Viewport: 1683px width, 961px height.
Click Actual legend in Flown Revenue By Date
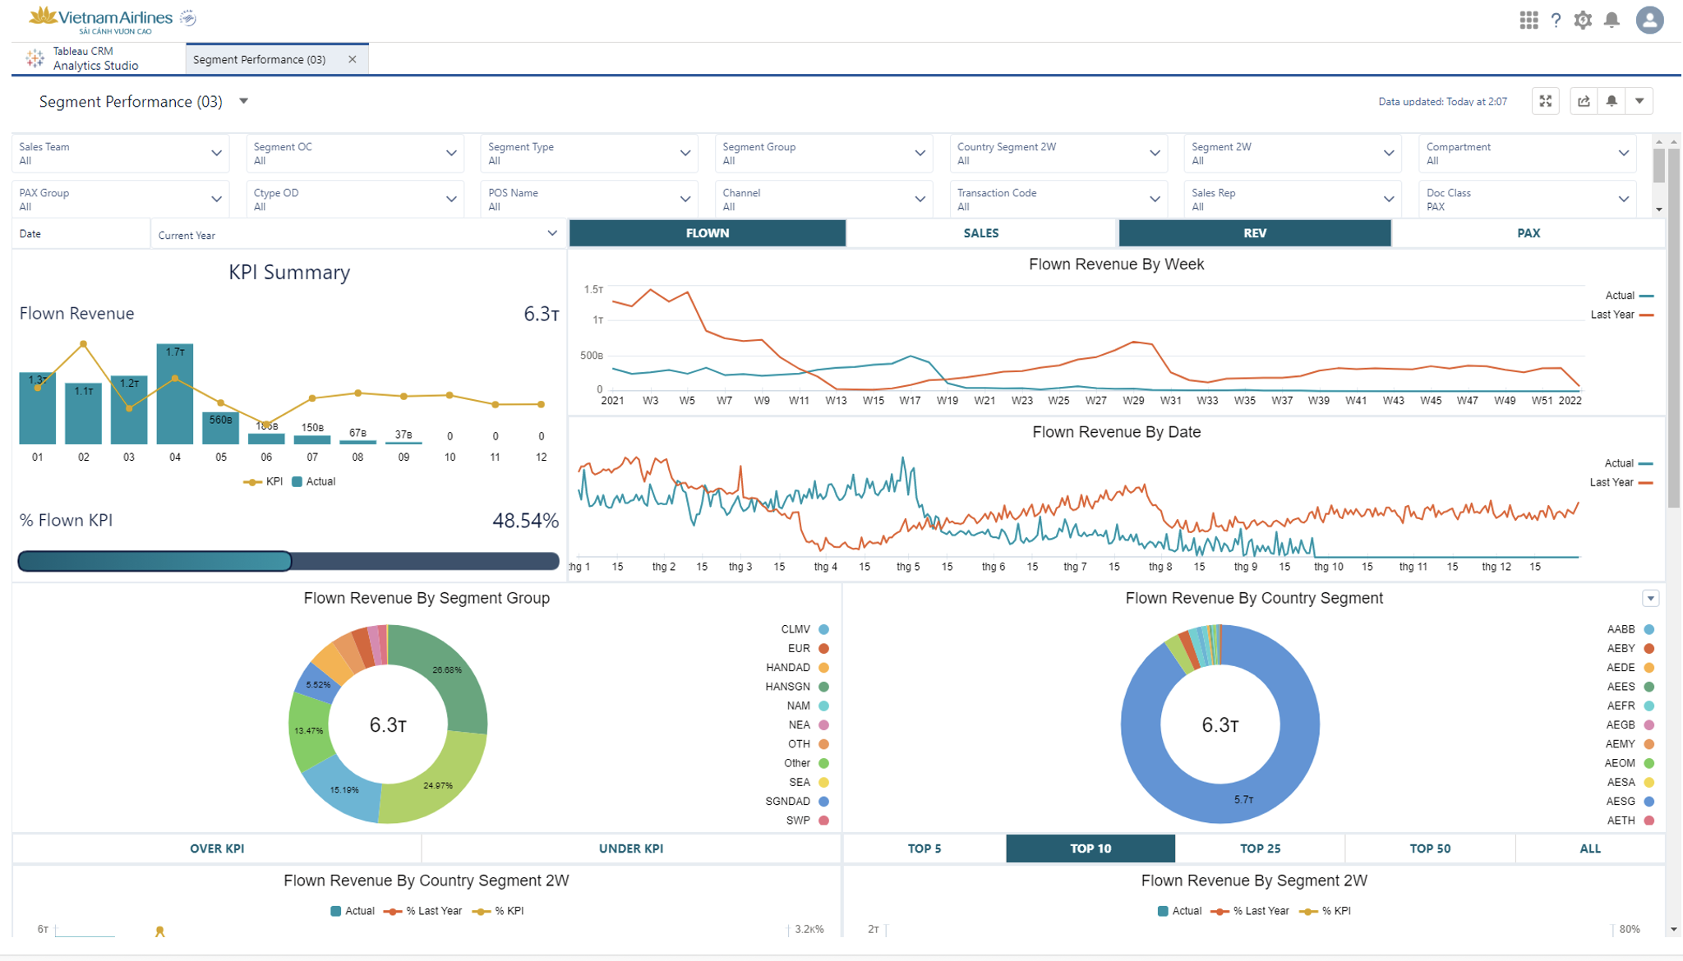tap(1629, 463)
